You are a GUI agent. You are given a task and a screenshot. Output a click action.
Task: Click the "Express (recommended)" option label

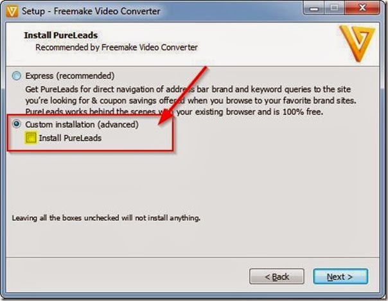pyautogui.click(x=70, y=76)
